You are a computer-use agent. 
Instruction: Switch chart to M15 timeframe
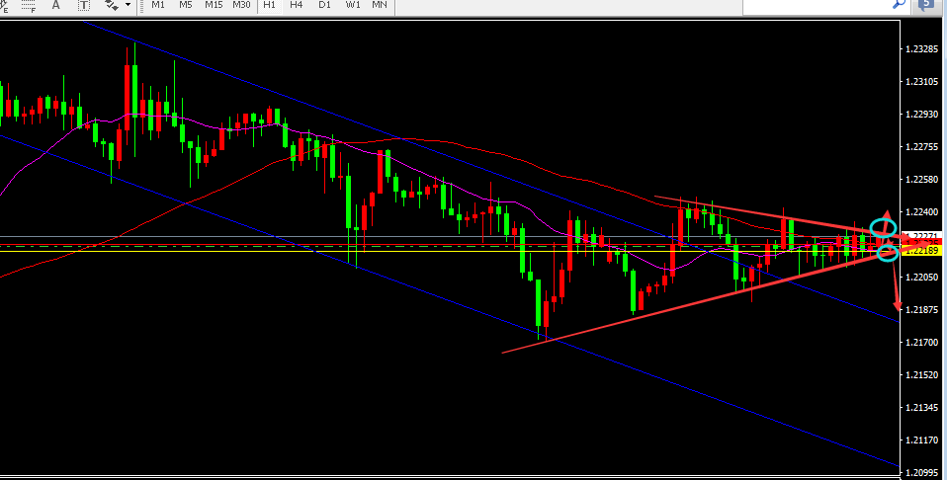coord(214,5)
